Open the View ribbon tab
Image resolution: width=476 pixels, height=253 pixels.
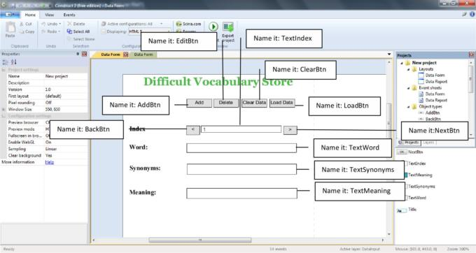point(49,15)
